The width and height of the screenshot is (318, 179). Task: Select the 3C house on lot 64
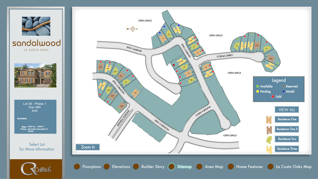pyautogui.click(x=270, y=65)
